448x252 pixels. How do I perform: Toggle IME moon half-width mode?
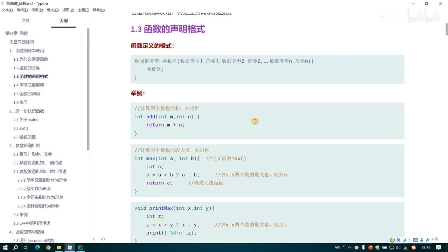tap(404, 240)
